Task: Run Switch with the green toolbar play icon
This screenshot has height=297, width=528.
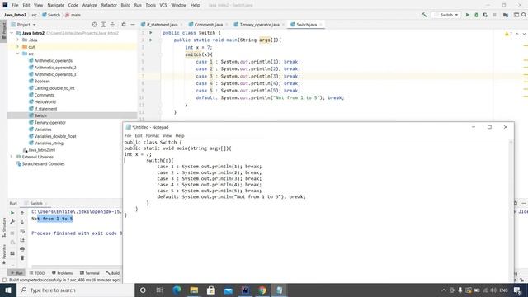Action: pos(468,15)
